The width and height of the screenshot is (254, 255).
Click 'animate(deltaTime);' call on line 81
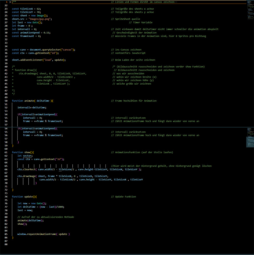[31, 221]
